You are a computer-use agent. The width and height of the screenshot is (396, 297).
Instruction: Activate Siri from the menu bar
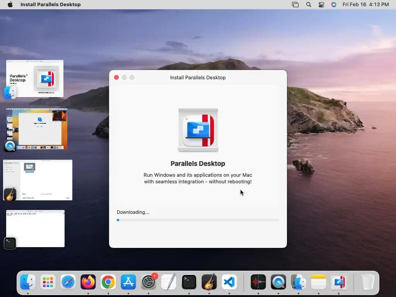334,5
